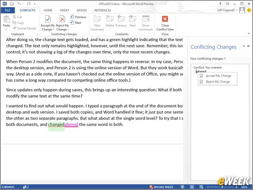Open the FILE tab
Screen dimensions: 253x190
pos(8,10)
